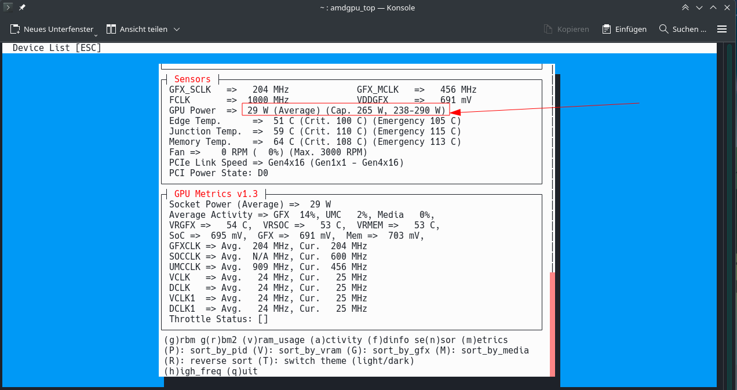This screenshot has height=390, width=737.
Task: Open Suchen search via magnifier icon
Action: click(664, 29)
